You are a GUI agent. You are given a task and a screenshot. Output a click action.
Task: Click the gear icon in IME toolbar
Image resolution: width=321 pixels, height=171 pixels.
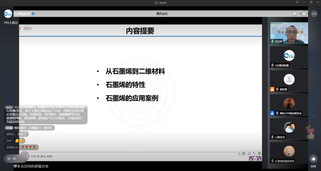click(259, 153)
